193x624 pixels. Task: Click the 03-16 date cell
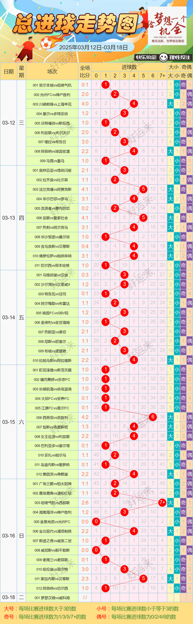tap(9, 536)
